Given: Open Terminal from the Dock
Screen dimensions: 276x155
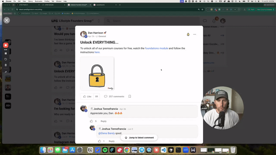Looking at the screenshot, I should click(178, 150).
